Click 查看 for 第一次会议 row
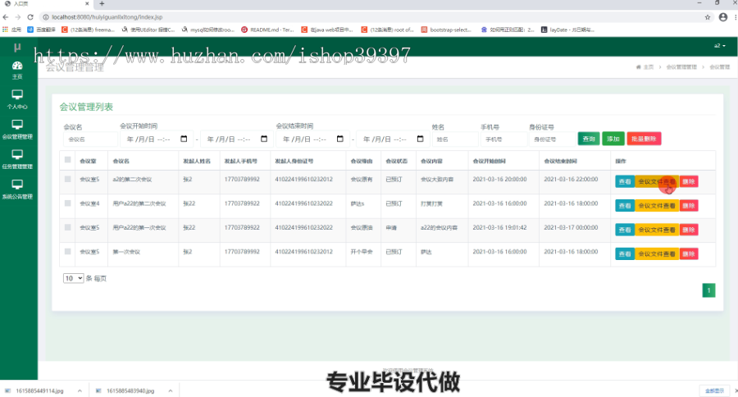This screenshot has width=738, height=397. [625, 253]
